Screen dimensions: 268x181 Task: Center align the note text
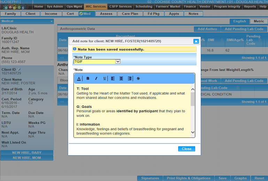[x=121, y=79]
